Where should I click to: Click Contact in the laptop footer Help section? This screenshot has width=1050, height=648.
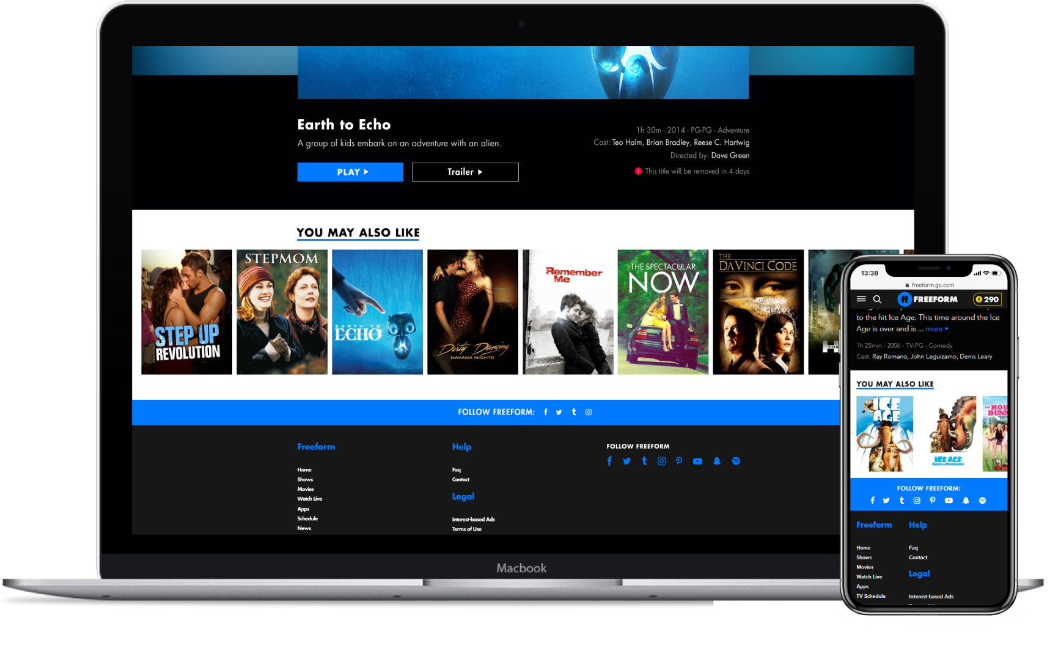tap(461, 480)
